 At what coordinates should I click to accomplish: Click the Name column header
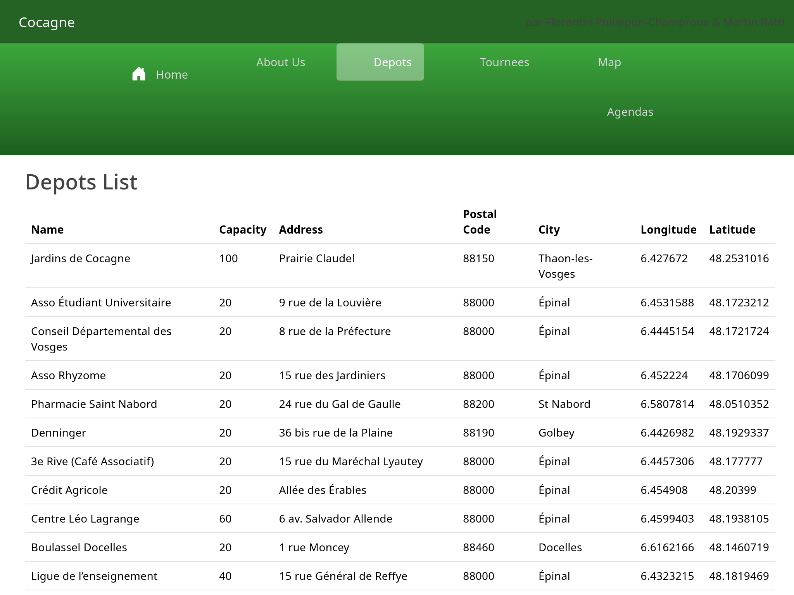tap(47, 229)
